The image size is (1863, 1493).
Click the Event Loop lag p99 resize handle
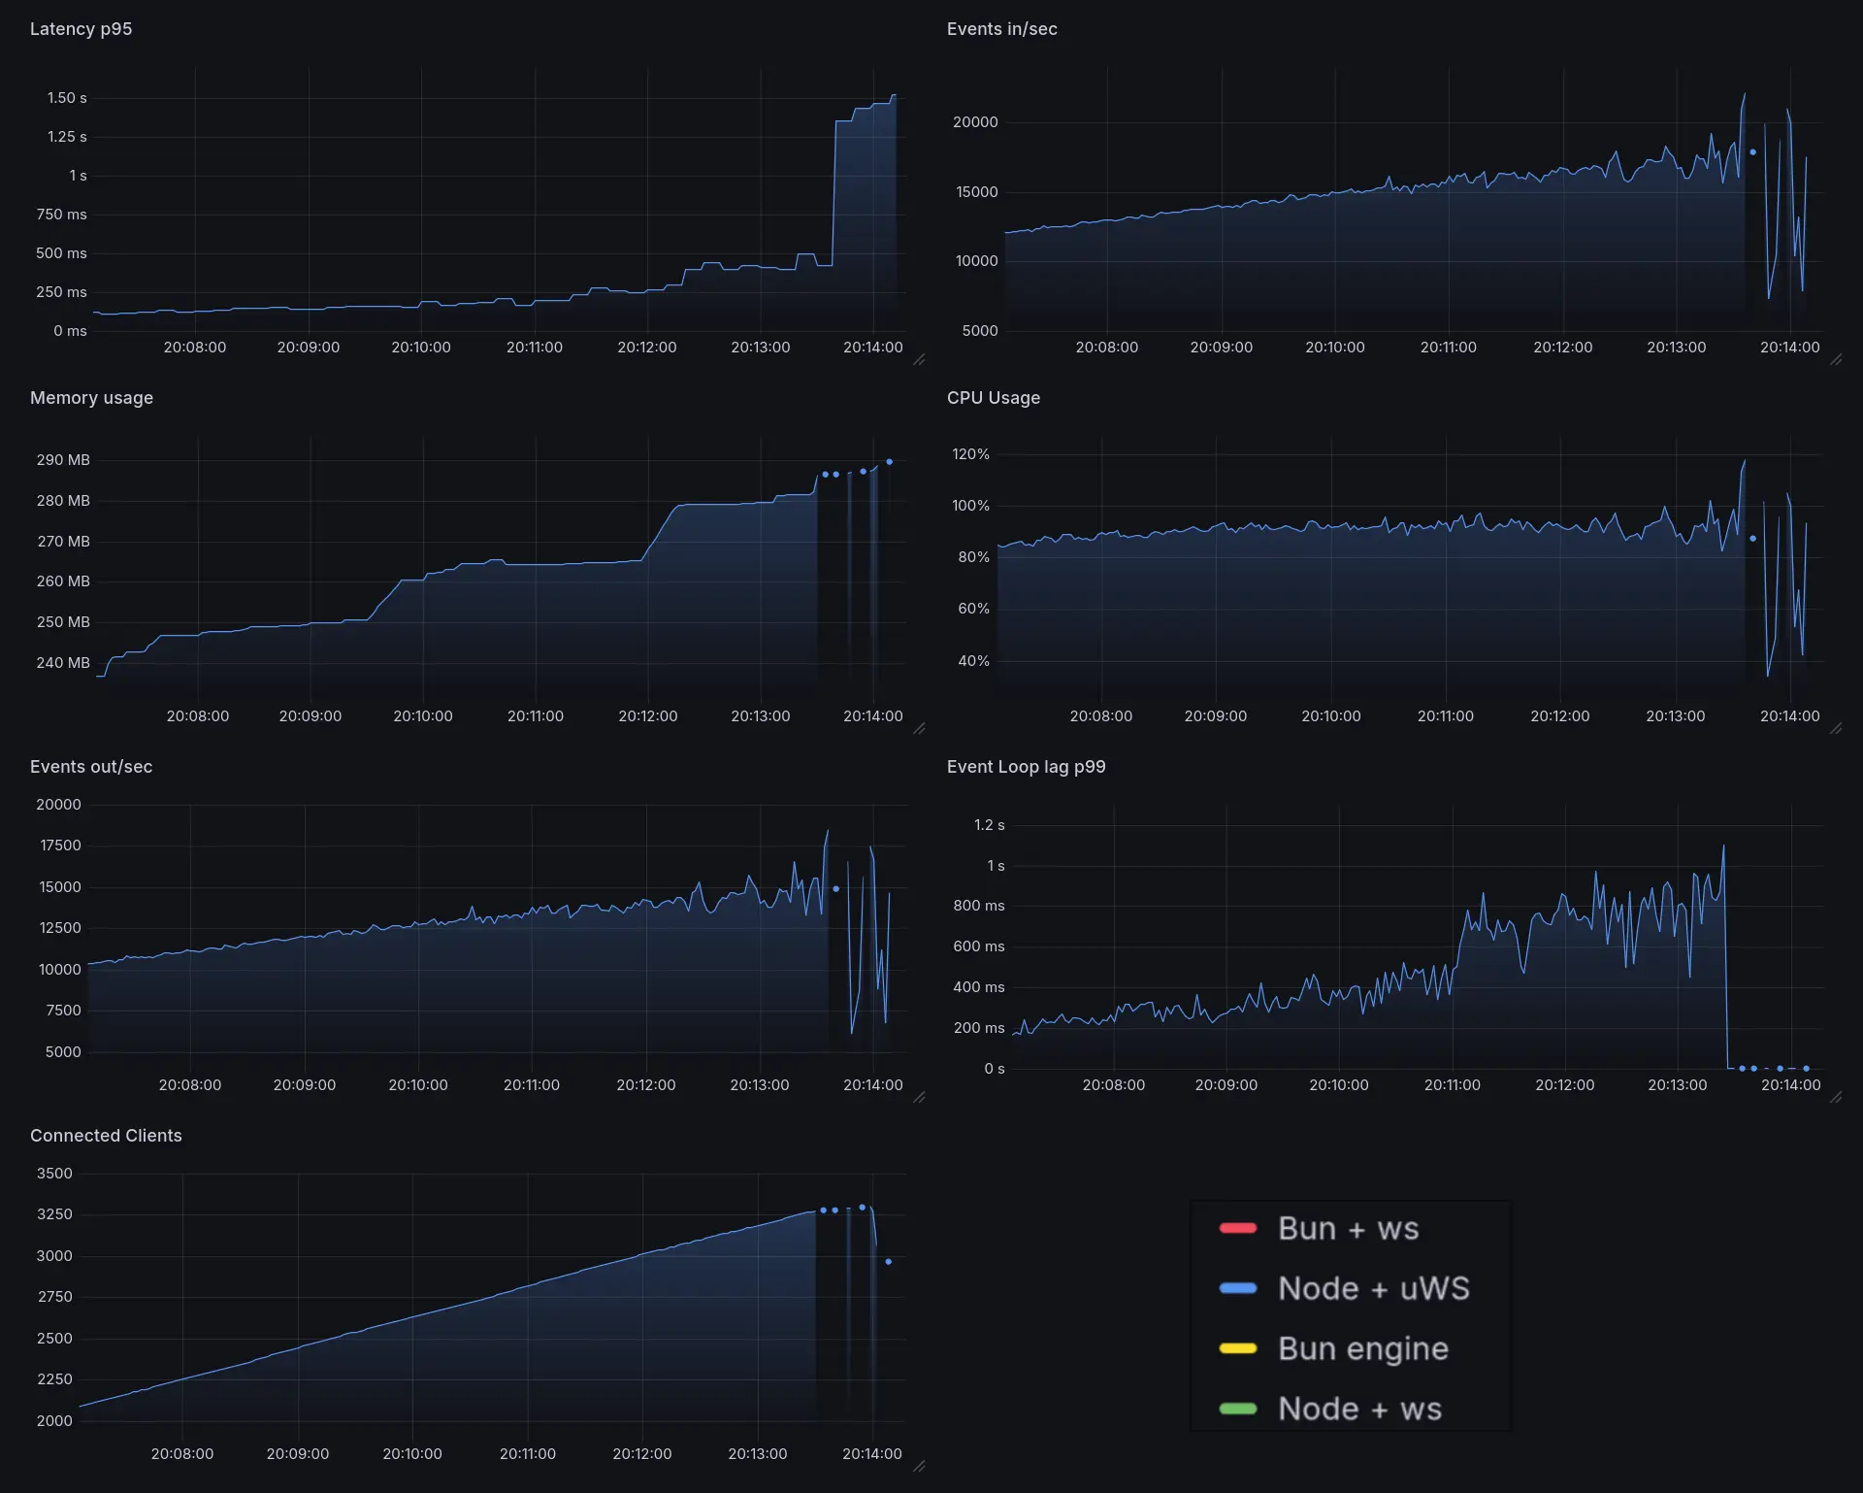[1836, 1098]
